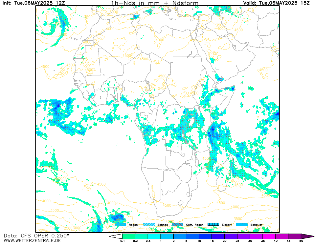Pick the color segment between 1 and 2
The height and width of the screenshot is (243, 315).
pyautogui.click(x=167, y=236)
